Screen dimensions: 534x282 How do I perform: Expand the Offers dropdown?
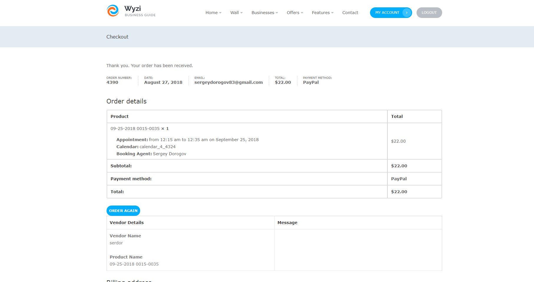click(x=302, y=13)
